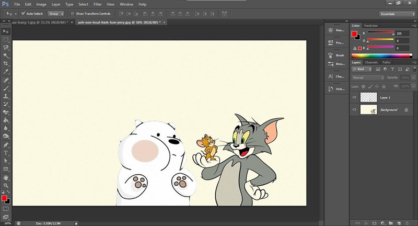418x226 pixels.
Task: Hide Layer 1 visibility eye
Action: coord(354,97)
